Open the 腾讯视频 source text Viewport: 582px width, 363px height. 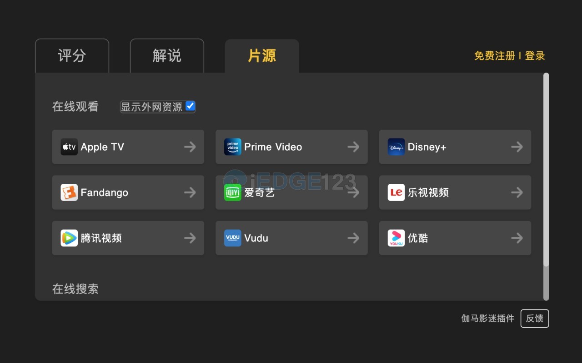(x=101, y=238)
